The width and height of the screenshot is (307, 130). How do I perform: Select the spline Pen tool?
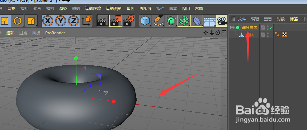click(x=158, y=21)
